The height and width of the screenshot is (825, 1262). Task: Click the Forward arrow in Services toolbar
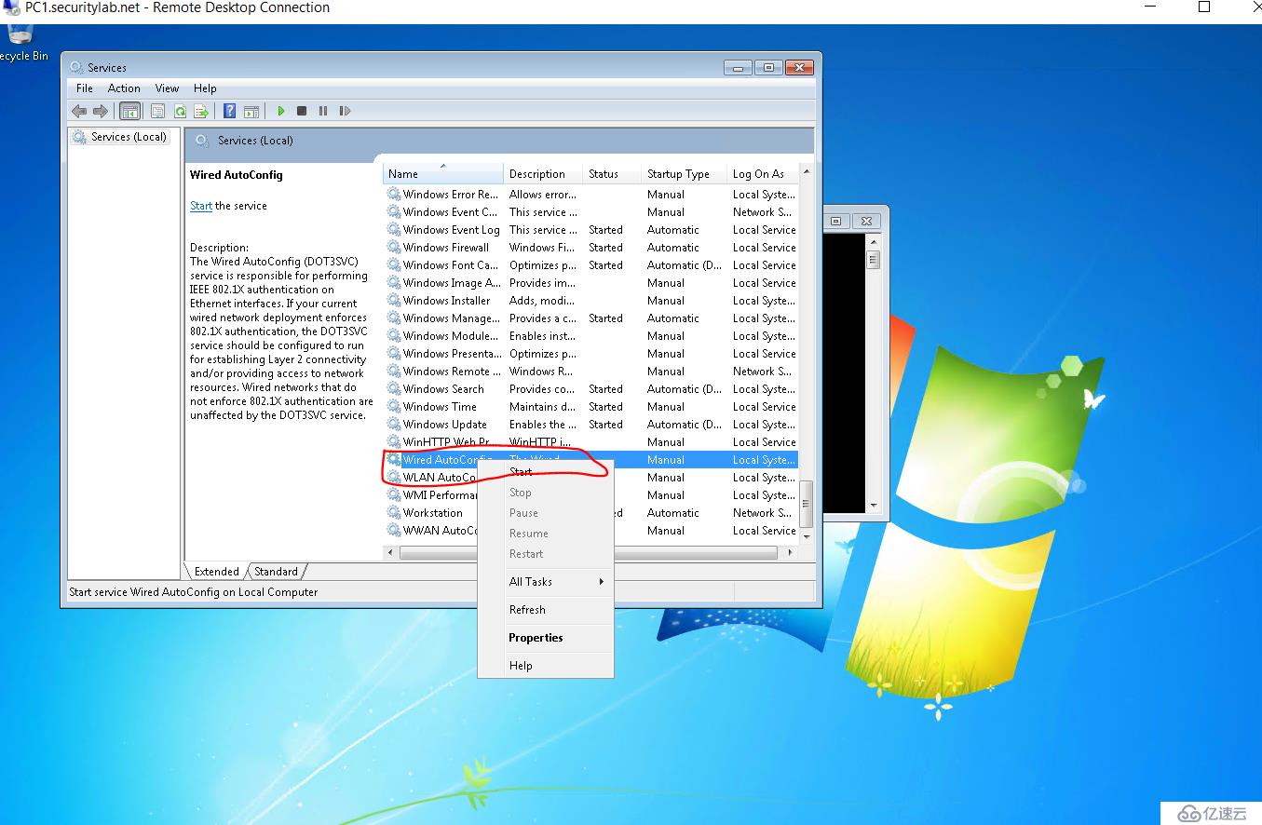click(101, 111)
